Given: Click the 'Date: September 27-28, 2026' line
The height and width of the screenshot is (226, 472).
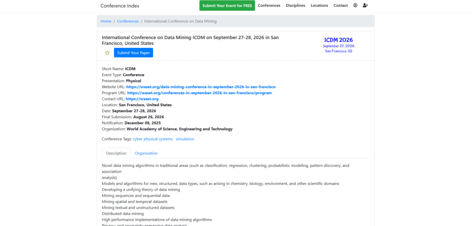Looking at the screenshot, I should click(129, 111).
